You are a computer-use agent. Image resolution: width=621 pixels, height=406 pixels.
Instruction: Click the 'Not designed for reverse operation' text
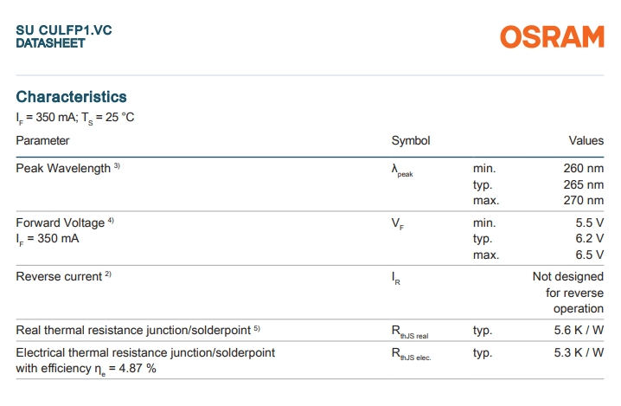(568, 293)
